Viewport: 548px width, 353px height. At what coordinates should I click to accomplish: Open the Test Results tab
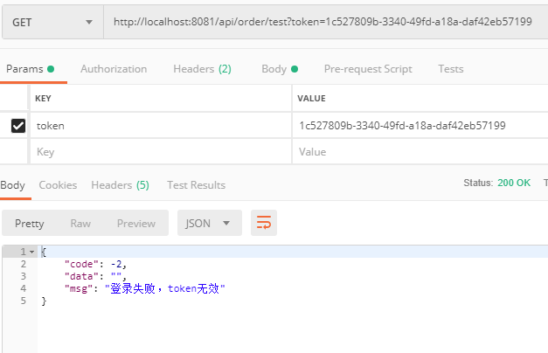coord(196,185)
